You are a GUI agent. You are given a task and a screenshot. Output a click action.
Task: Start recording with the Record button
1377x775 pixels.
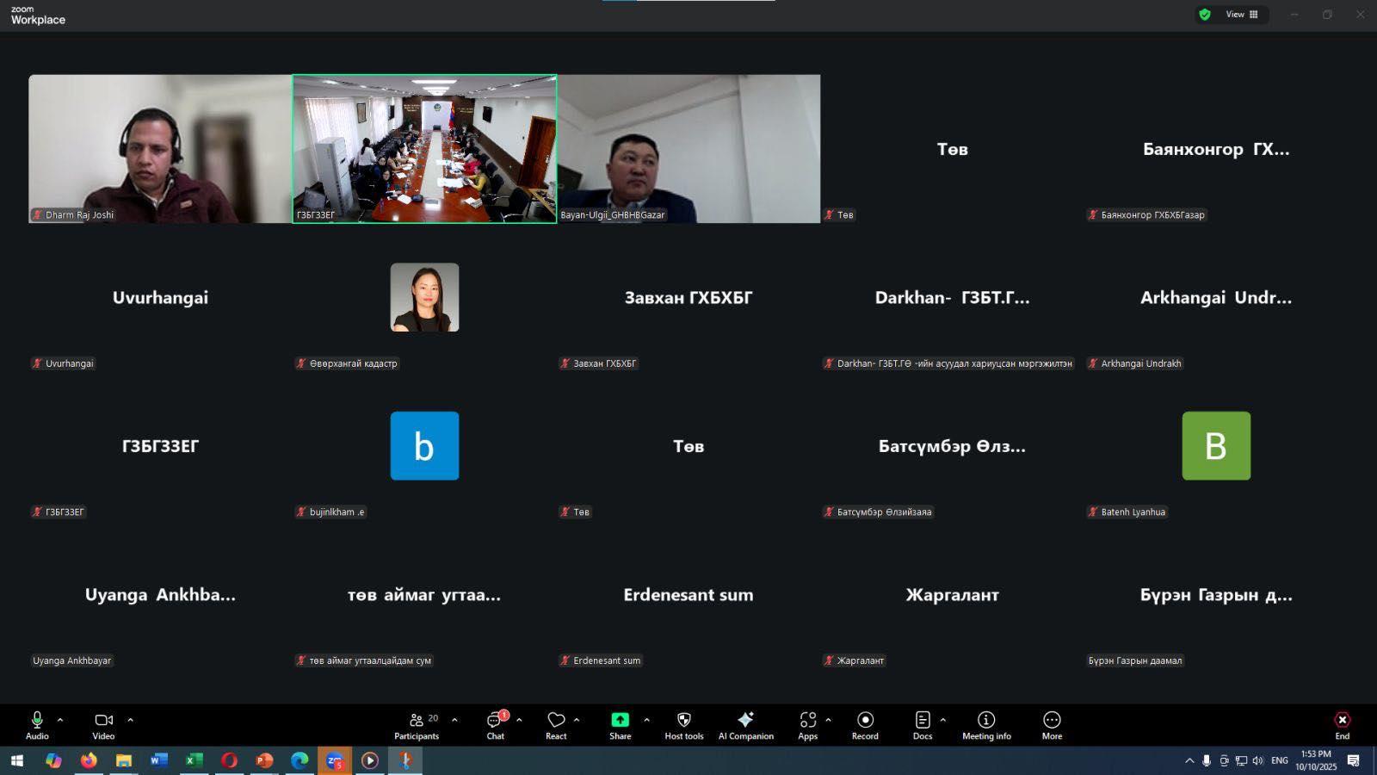865,725
